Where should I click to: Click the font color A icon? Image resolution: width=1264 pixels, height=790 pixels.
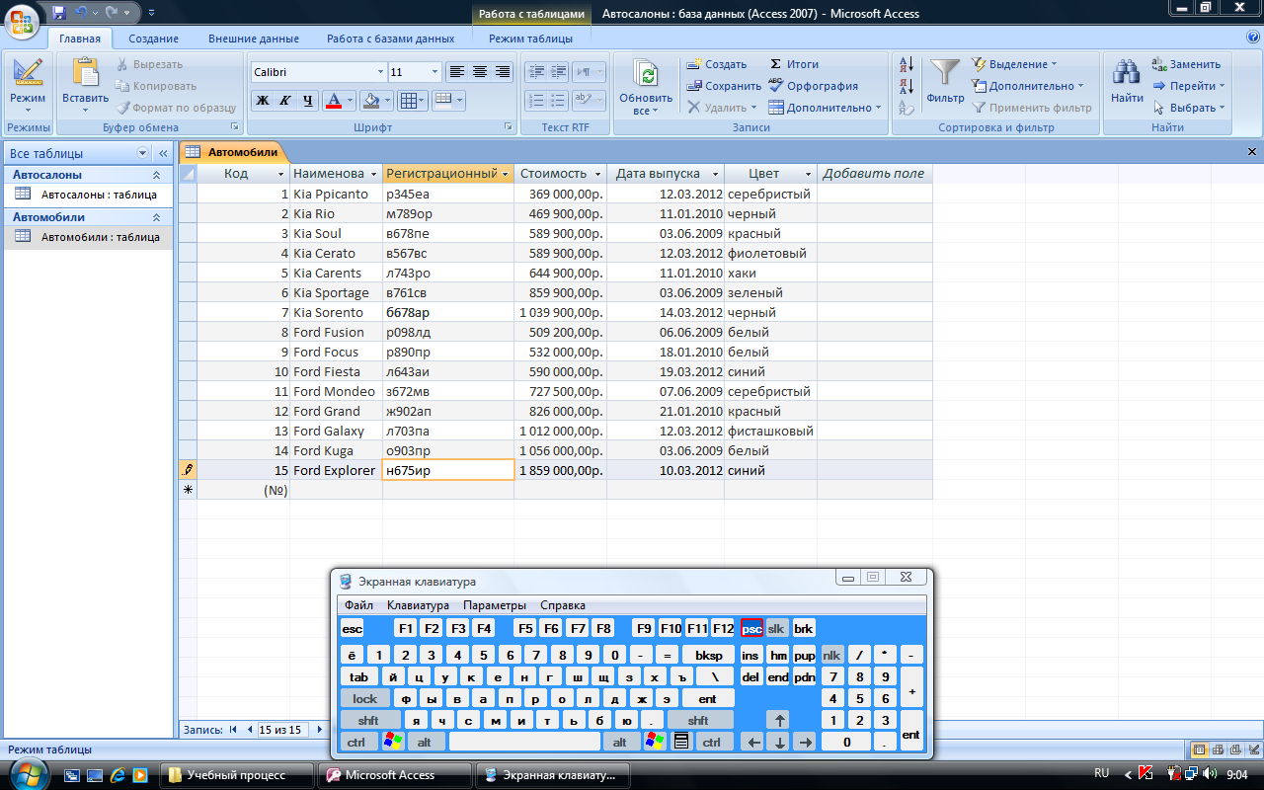coord(333,100)
